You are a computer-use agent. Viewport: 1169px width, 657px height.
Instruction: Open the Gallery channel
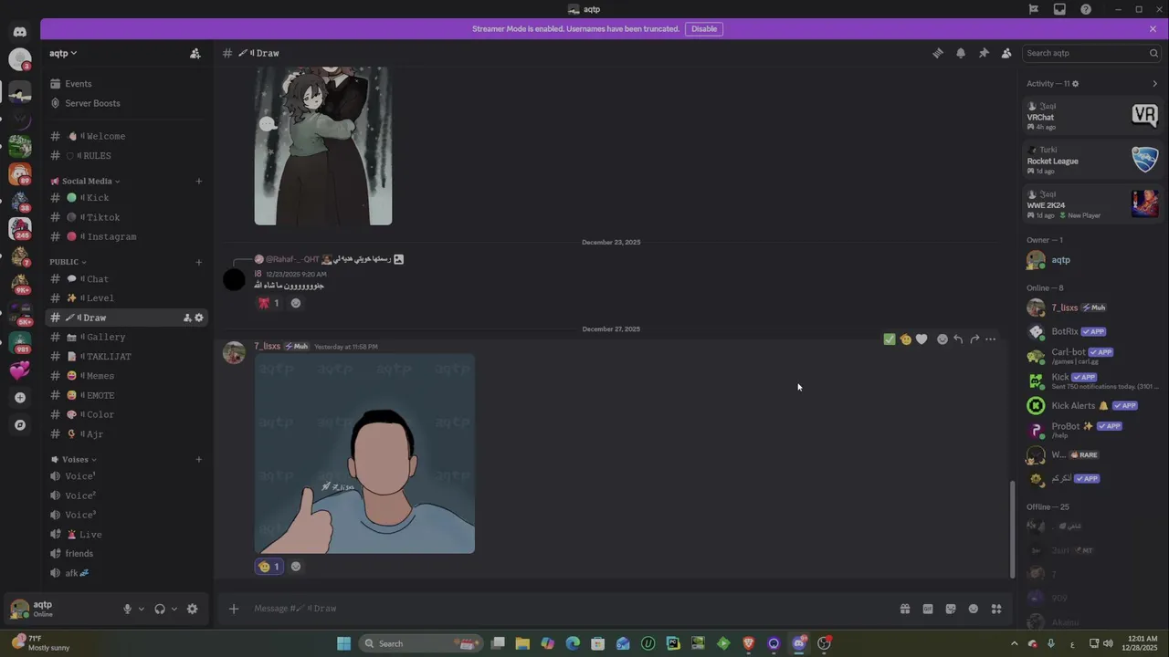[x=127, y=338]
